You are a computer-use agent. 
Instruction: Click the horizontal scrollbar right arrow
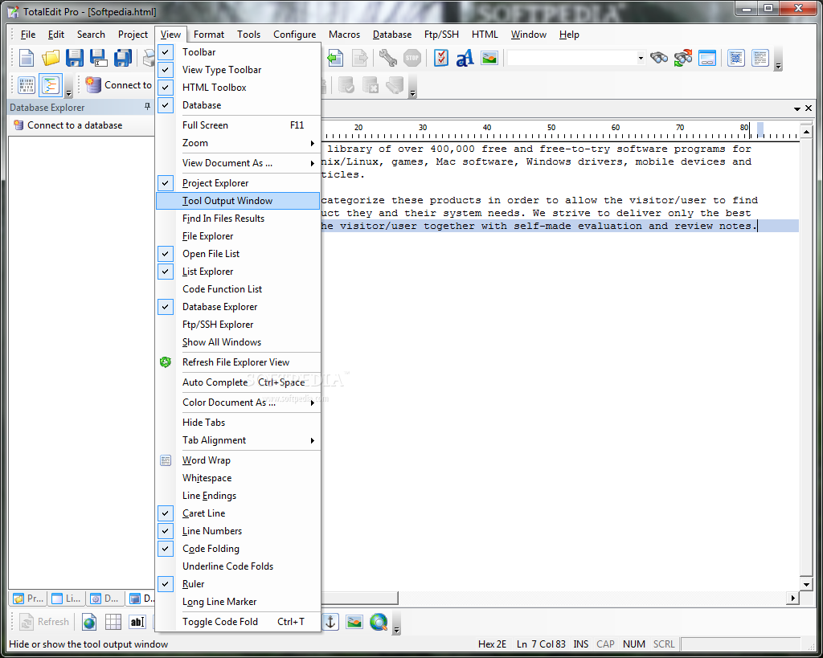[x=792, y=599]
